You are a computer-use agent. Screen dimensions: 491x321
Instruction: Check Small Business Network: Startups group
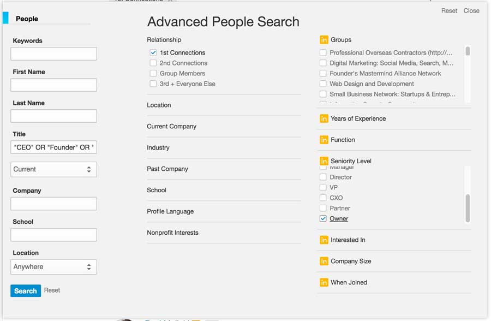tap(323, 94)
